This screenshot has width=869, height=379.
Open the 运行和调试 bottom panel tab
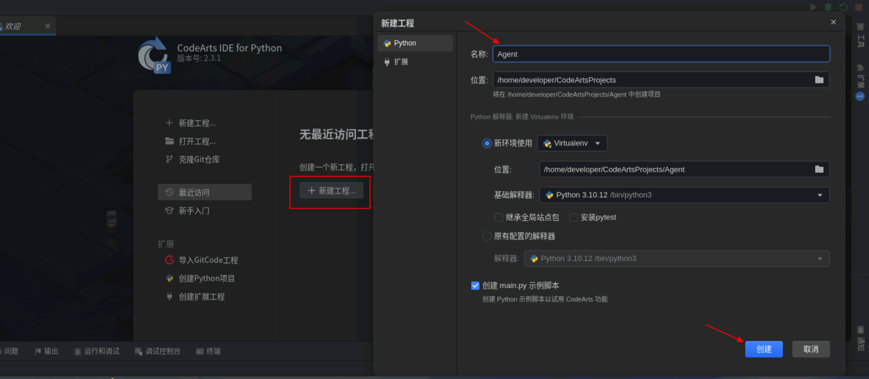pyautogui.click(x=96, y=351)
